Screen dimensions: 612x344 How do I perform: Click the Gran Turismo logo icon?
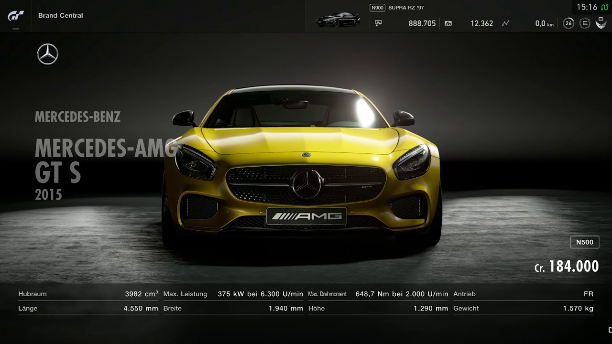click(15, 16)
